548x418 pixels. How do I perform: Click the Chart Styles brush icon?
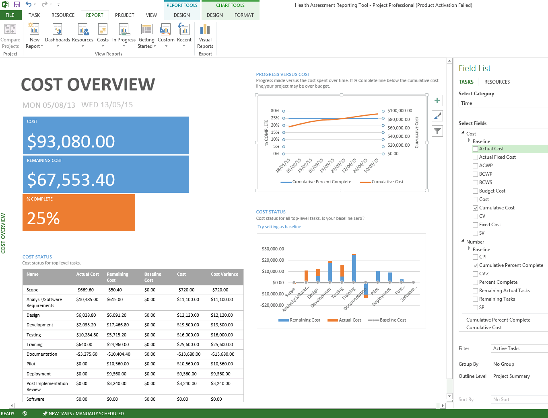[437, 116]
